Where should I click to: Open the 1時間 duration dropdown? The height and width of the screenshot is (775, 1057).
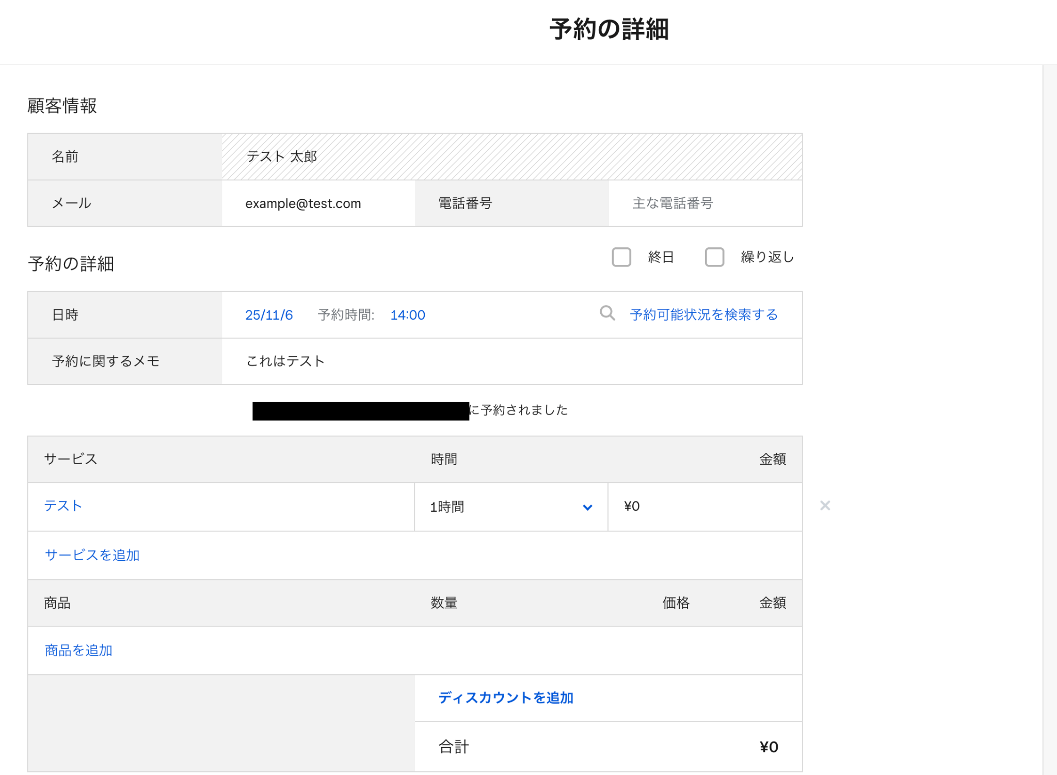coord(510,507)
